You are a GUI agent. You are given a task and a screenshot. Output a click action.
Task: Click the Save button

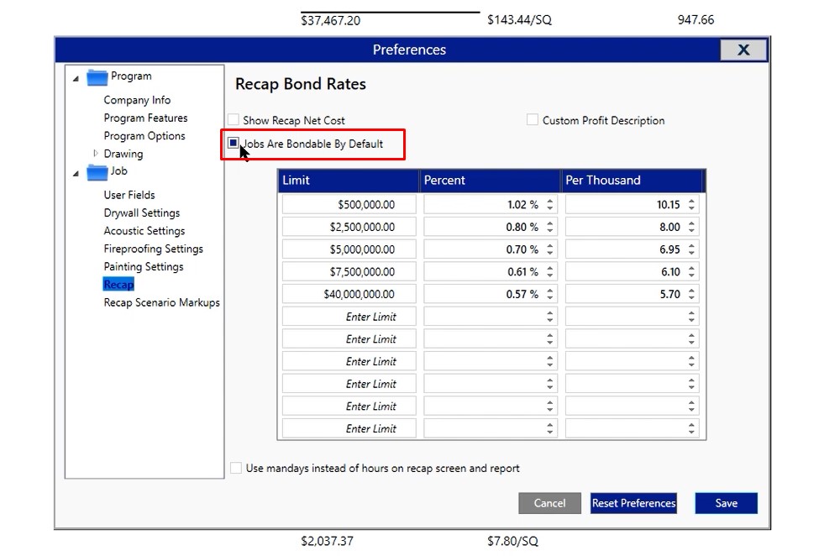pyautogui.click(x=726, y=503)
